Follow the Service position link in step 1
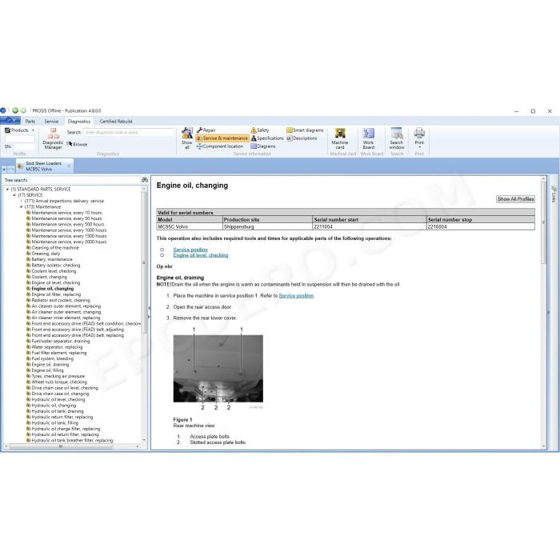This screenshot has height=560, width=560. pyautogui.click(x=296, y=296)
